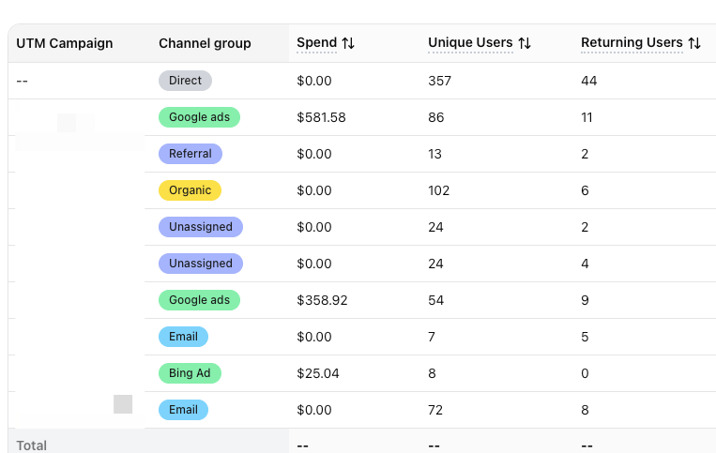Viewport: 716px width, 453px height.
Task: Click the Google ads badge with $581.58 spend
Action: [199, 117]
